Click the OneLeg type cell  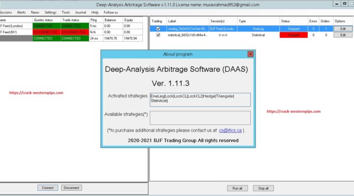click(x=258, y=28)
